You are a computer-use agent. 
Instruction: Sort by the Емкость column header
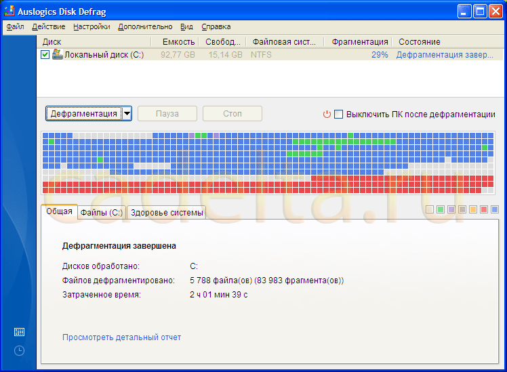(174, 42)
